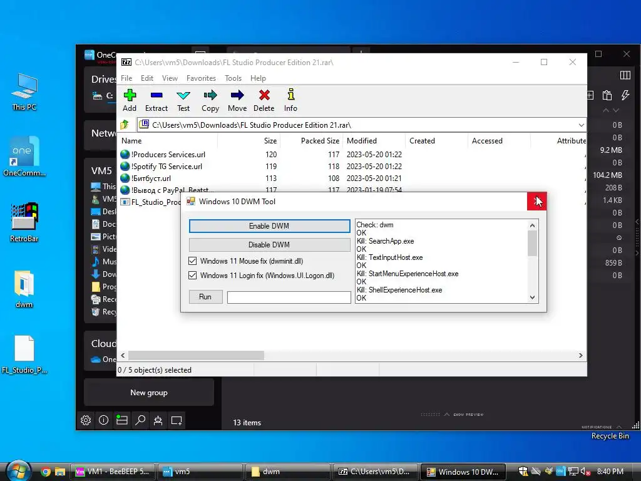Expand the 7-Zip address path dropdown
This screenshot has height=481, width=641.
[581, 125]
